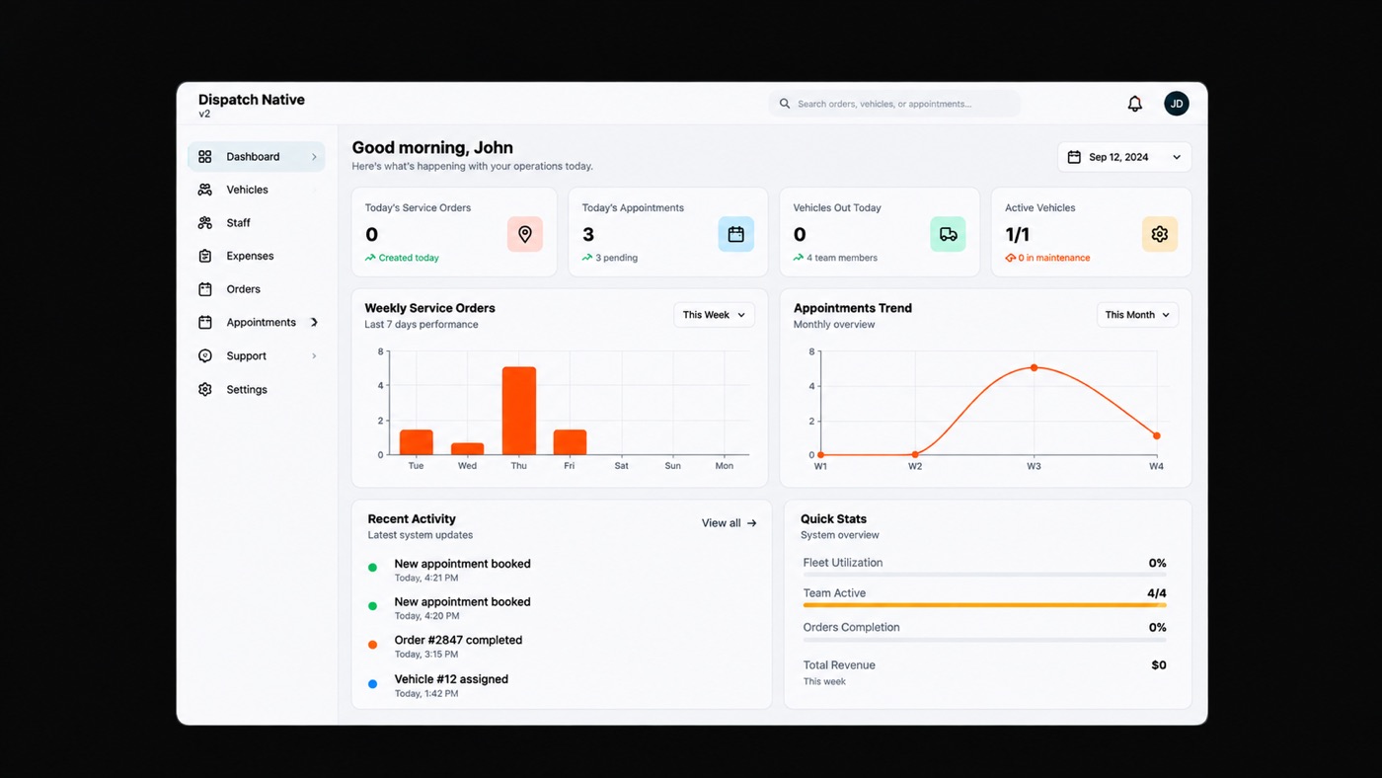The image size is (1382, 778).
Task: Click the Settings gear icon in sidebar
Action: point(205,390)
